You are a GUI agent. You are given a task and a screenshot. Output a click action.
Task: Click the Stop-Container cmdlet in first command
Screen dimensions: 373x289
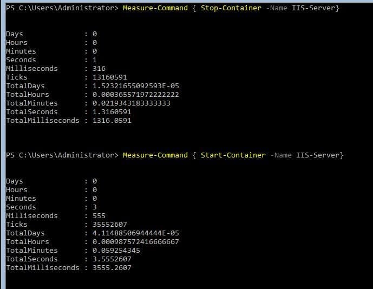coord(231,8)
